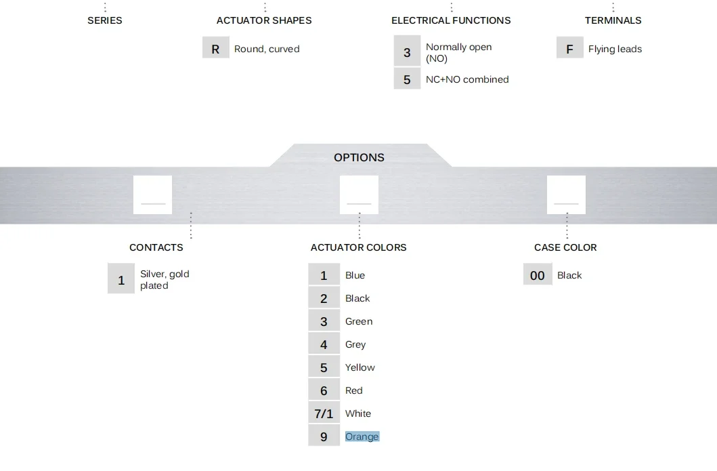Select actuator color code 9 box
This screenshot has height=471, width=717.
(324, 436)
